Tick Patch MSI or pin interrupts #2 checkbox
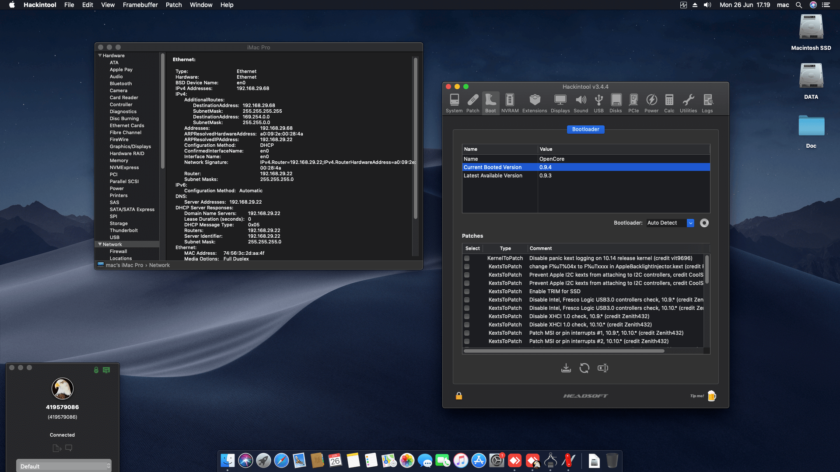The image size is (840, 472). click(x=467, y=341)
